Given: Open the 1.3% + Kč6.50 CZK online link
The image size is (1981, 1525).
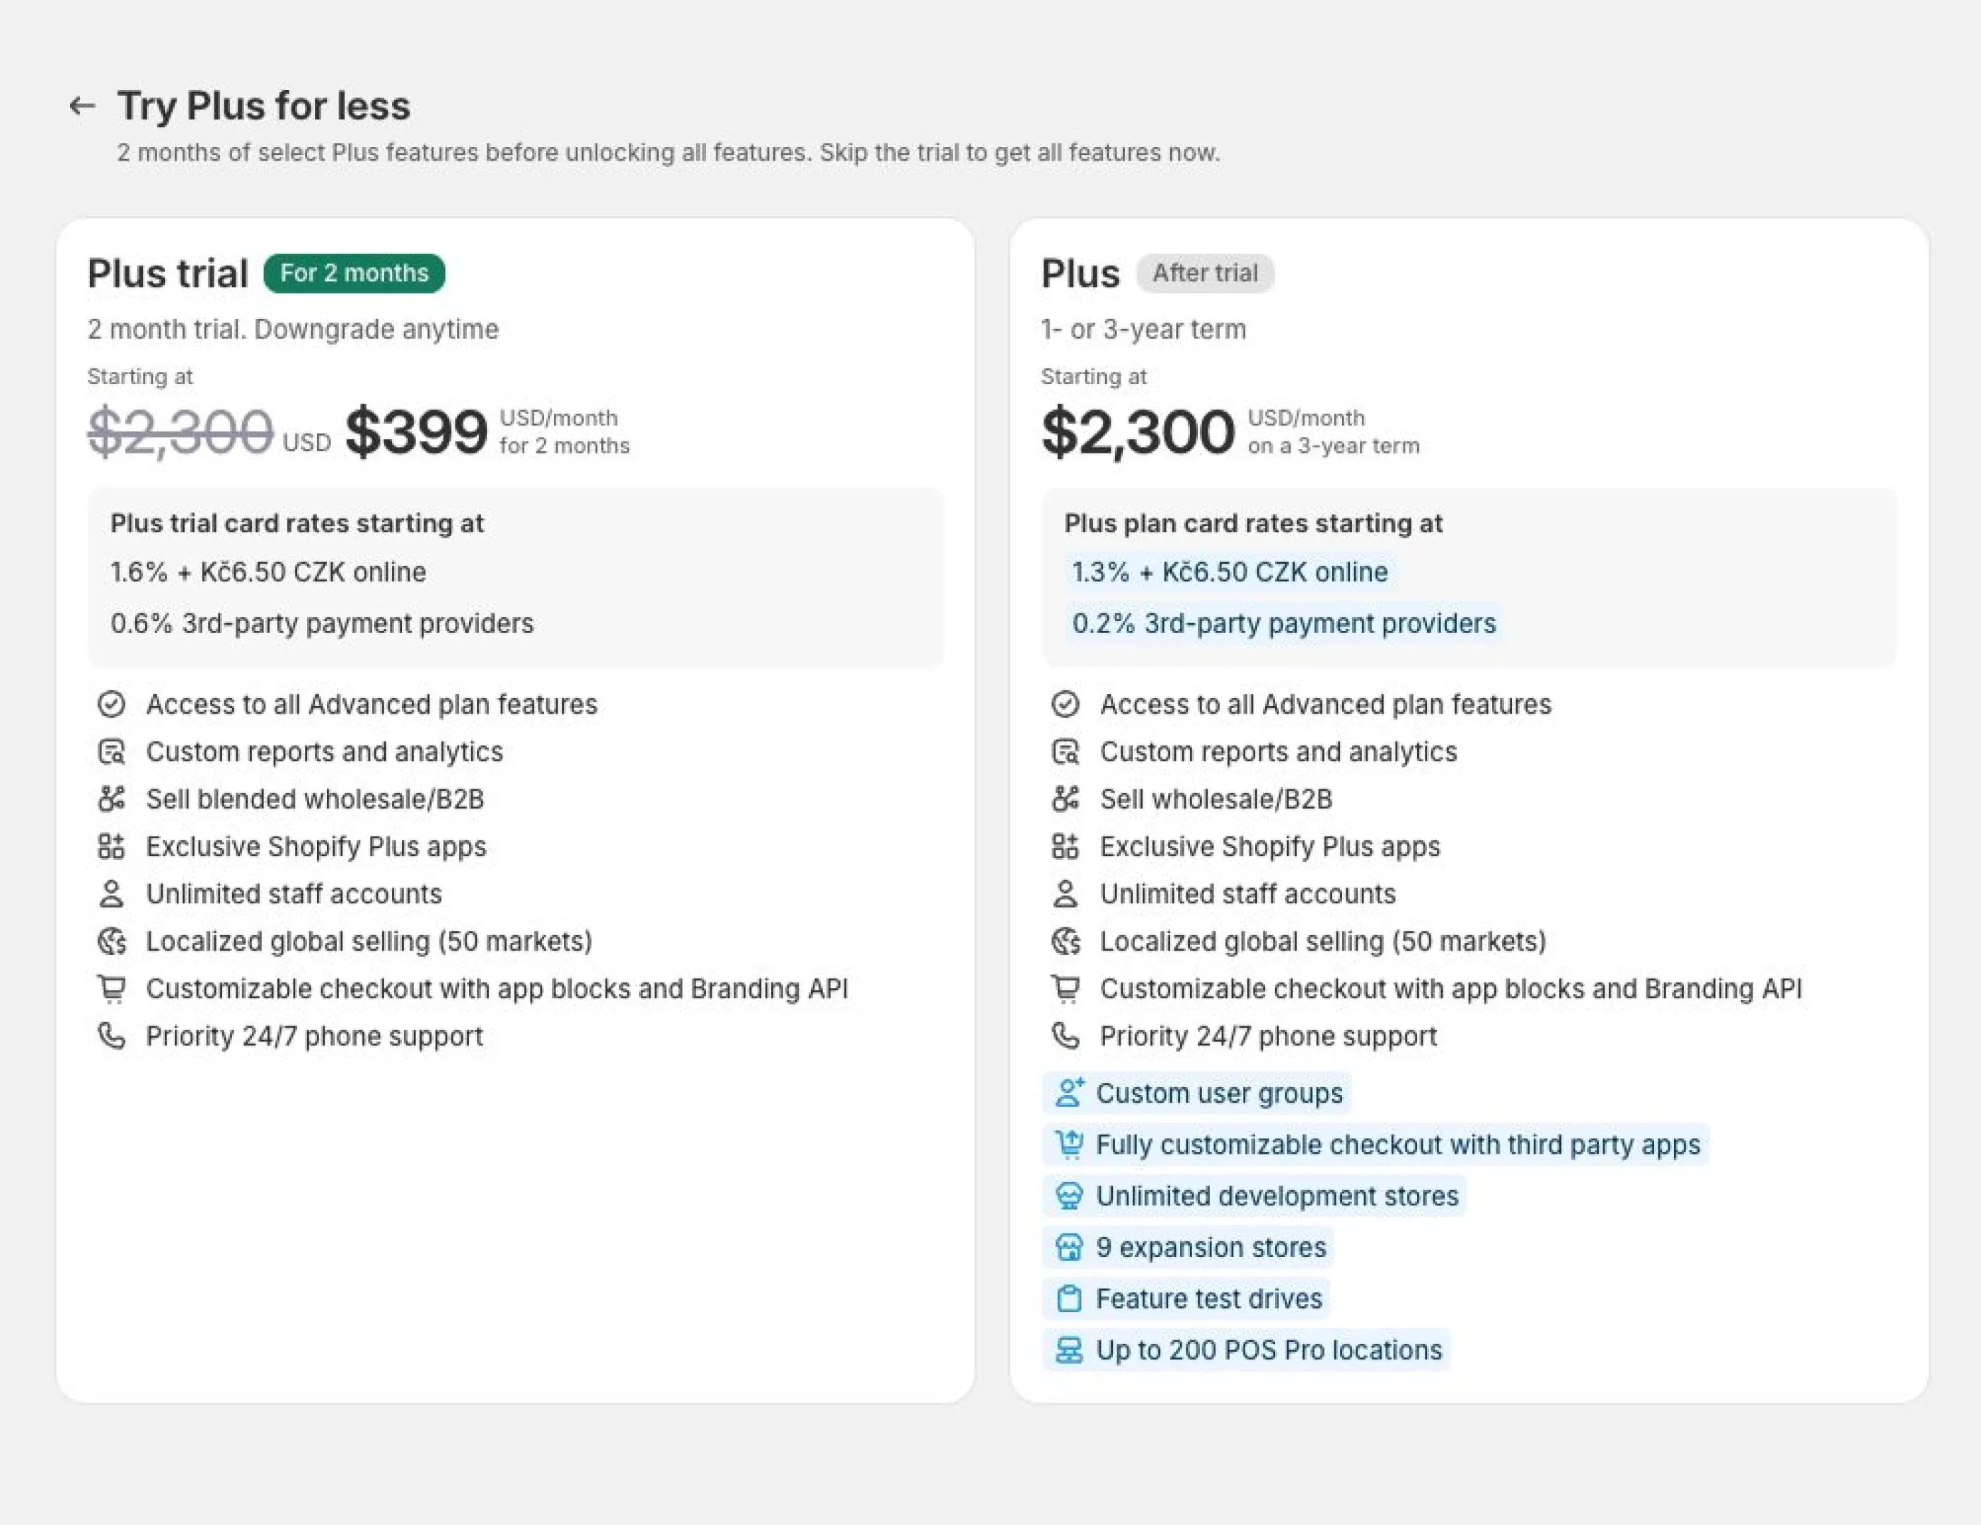Looking at the screenshot, I should [1228, 572].
